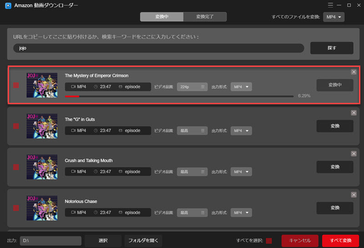Image resolution: width=364 pixels, height=248 pixels.
Task: Click the episode icon for Notorious Chase
Action: click(121, 212)
